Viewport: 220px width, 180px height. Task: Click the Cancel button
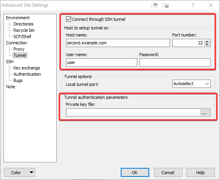168,173
